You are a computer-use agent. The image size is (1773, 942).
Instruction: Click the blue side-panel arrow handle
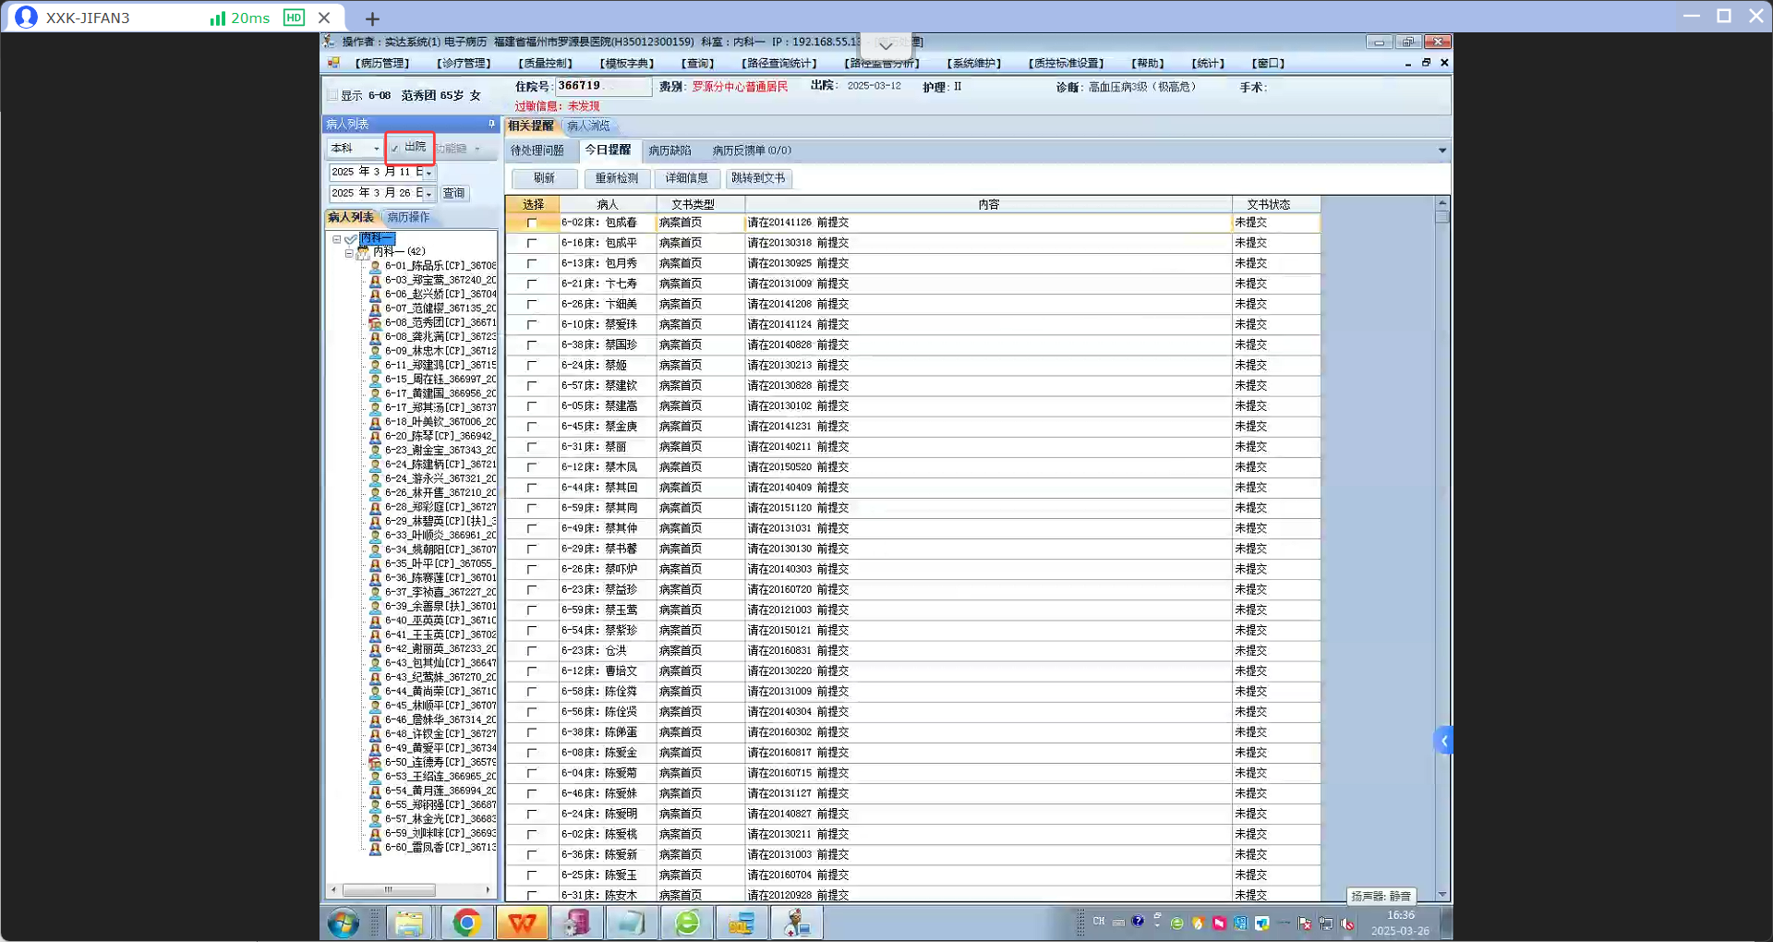click(x=1443, y=741)
